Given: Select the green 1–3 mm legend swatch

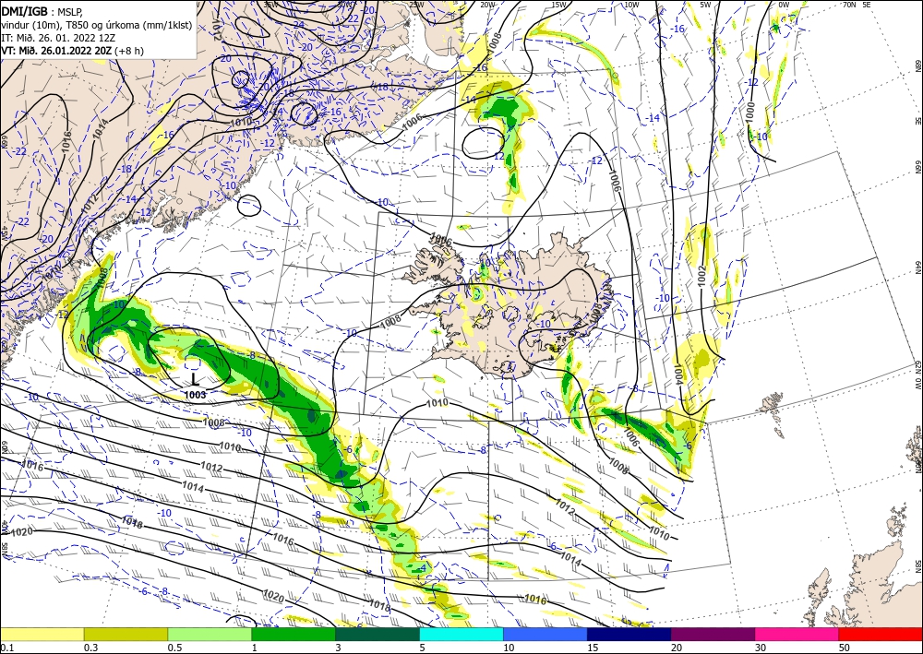Looking at the screenshot, I should click(294, 635).
